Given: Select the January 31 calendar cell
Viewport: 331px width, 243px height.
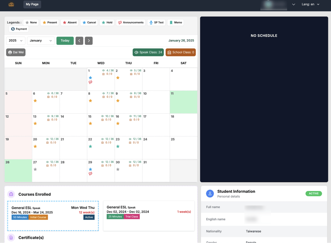Looking at the screenshot, I should pos(156,171).
